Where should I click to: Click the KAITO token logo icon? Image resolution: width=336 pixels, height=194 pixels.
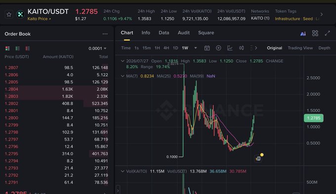click(x=20, y=14)
